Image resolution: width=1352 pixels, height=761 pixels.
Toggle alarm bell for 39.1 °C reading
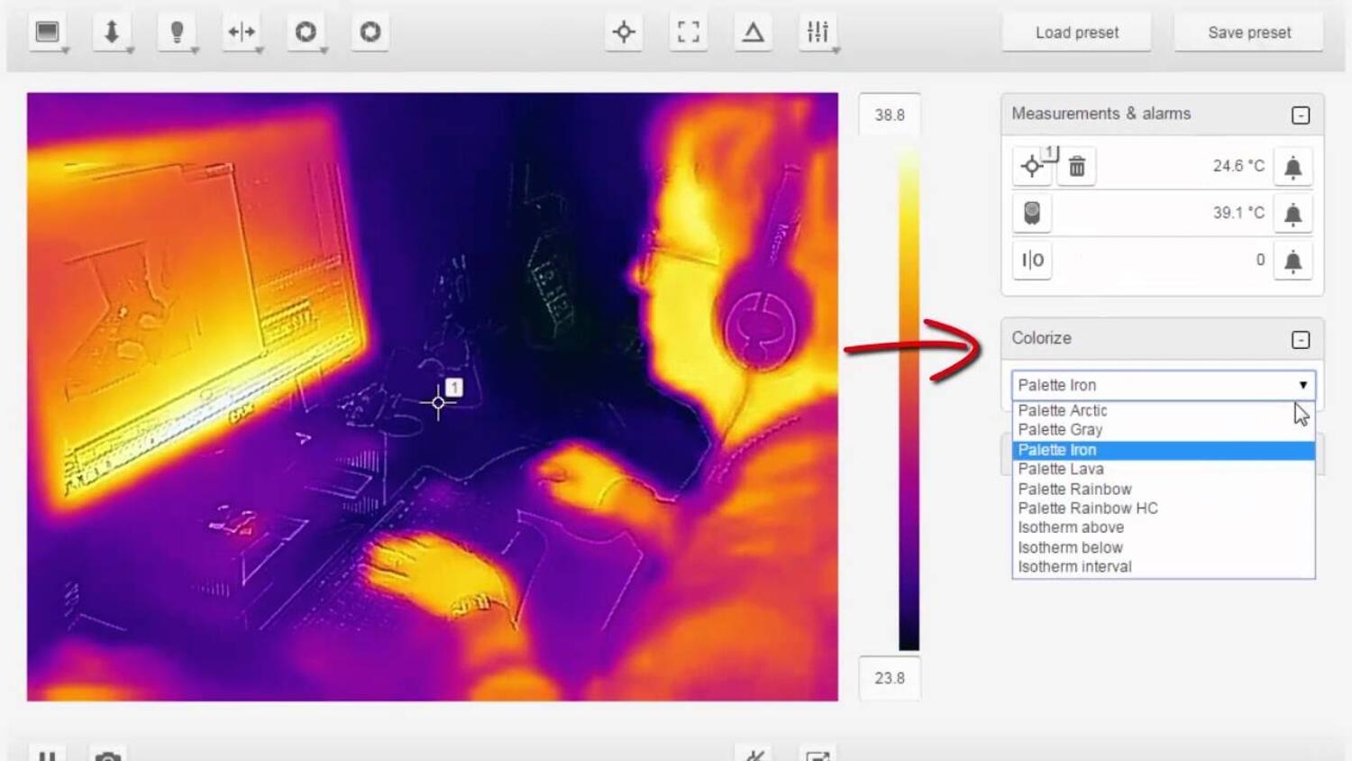pyautogui.click(x=1293, y=214)
